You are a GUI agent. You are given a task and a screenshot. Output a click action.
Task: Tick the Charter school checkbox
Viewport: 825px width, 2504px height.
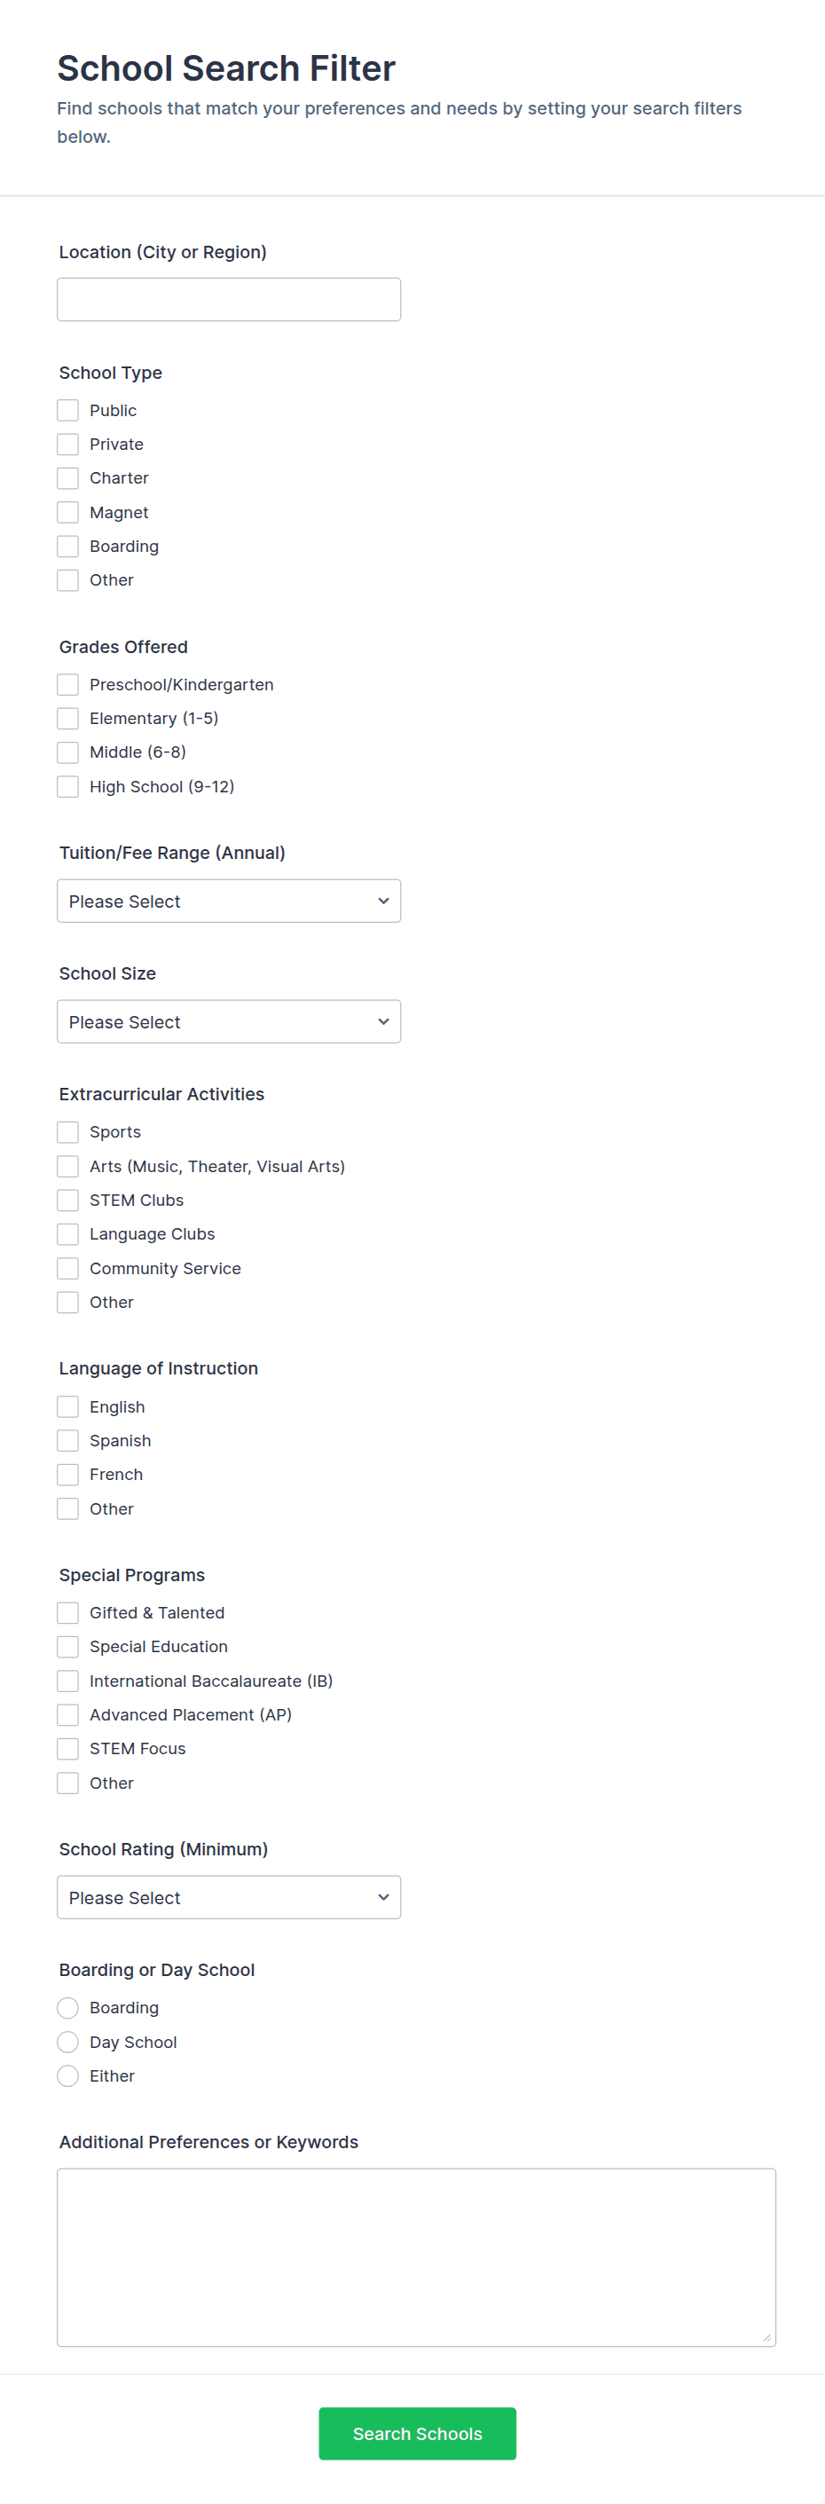68,478
